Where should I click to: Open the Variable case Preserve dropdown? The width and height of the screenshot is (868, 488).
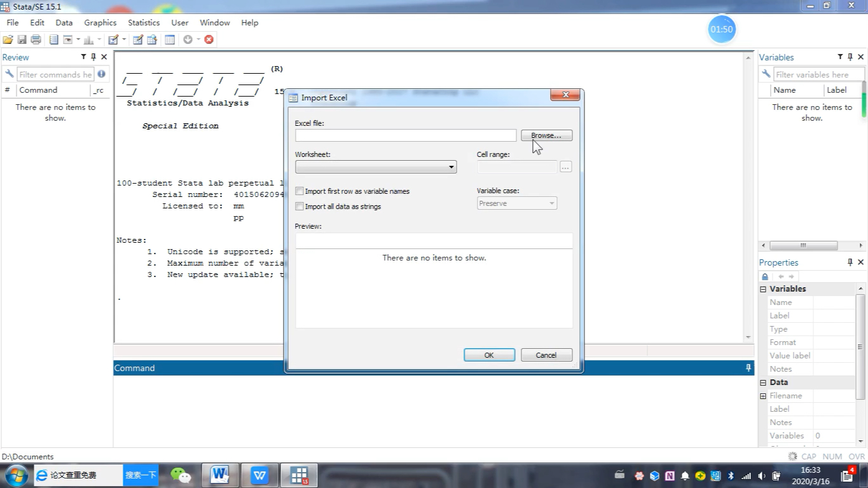[517, 203]
